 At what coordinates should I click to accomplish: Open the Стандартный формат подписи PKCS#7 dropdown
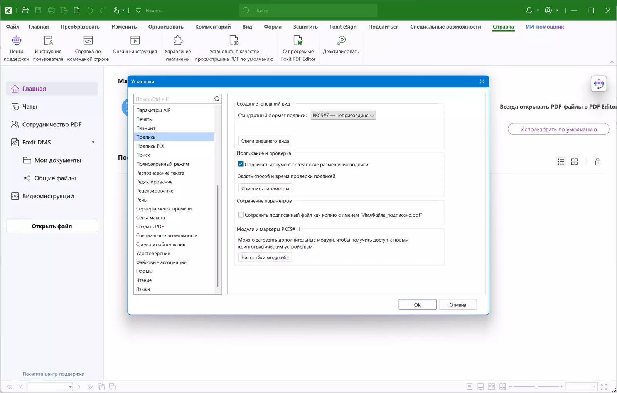point(343,116)
